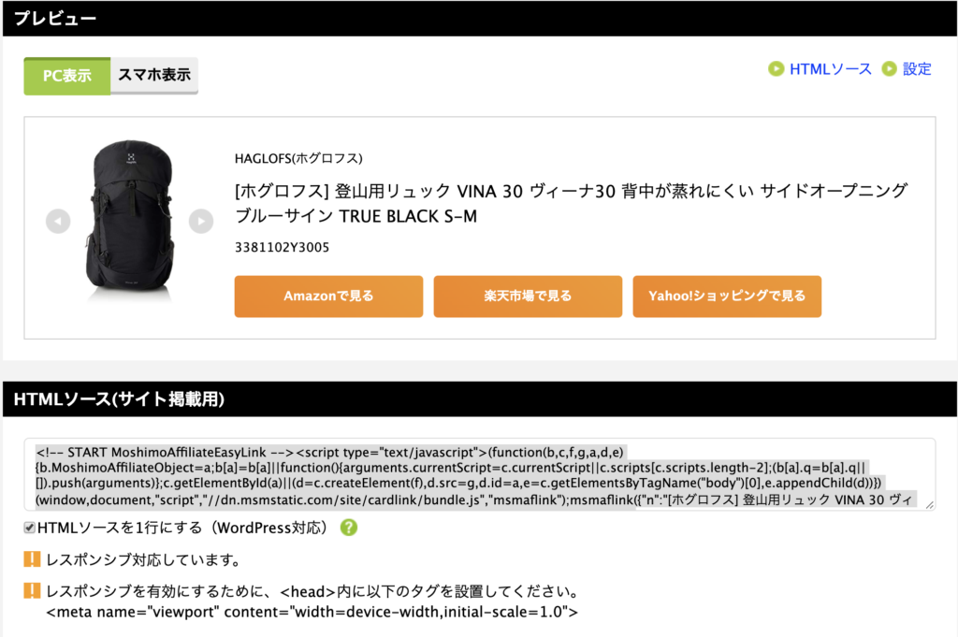The image size is (958, 637).
Task: Show the next product image arrow
Action: point(201,221)
